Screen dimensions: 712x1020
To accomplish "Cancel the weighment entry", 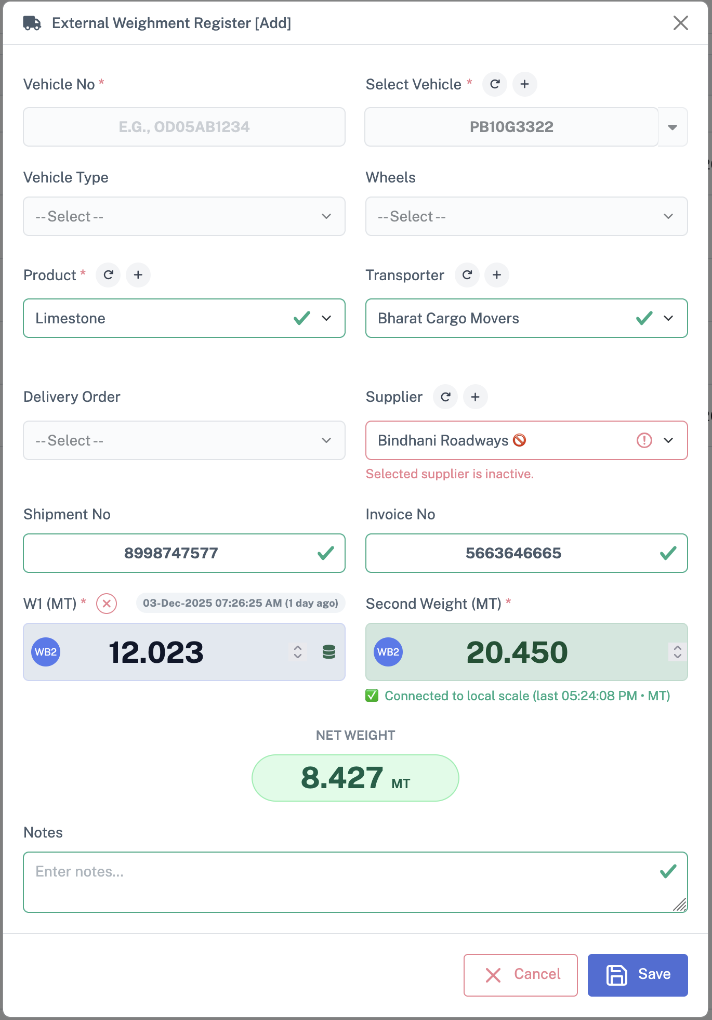I will [x=520, y=975].
